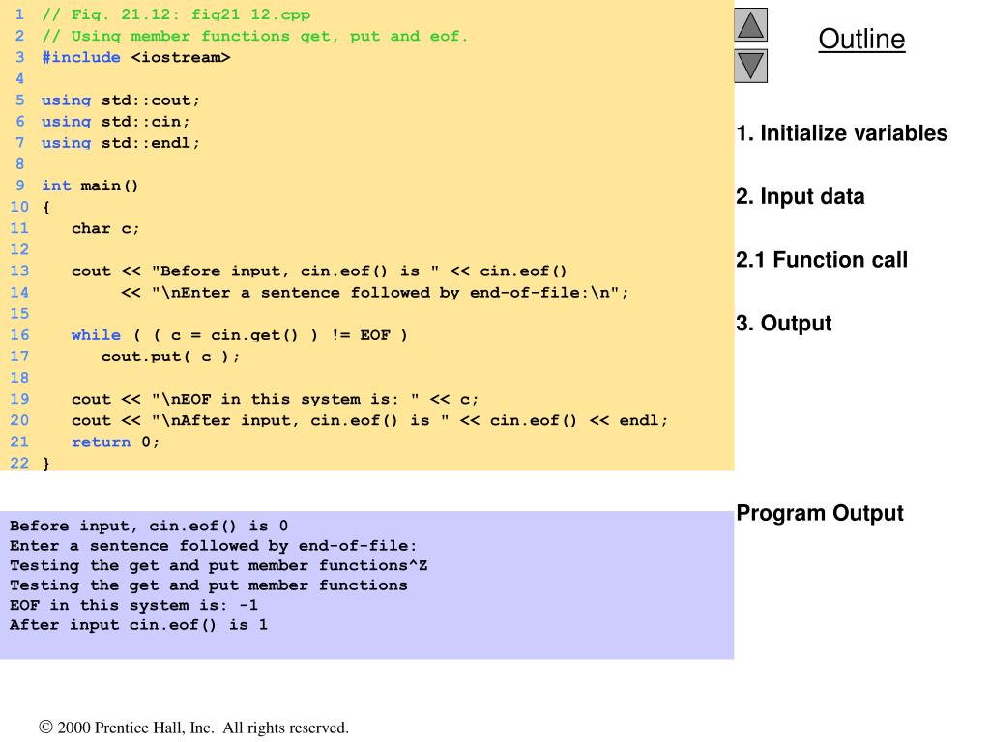Viewport: 990px width, 742px height.
Task: Select '3. Output' outline item
Action: coord(783,323)
